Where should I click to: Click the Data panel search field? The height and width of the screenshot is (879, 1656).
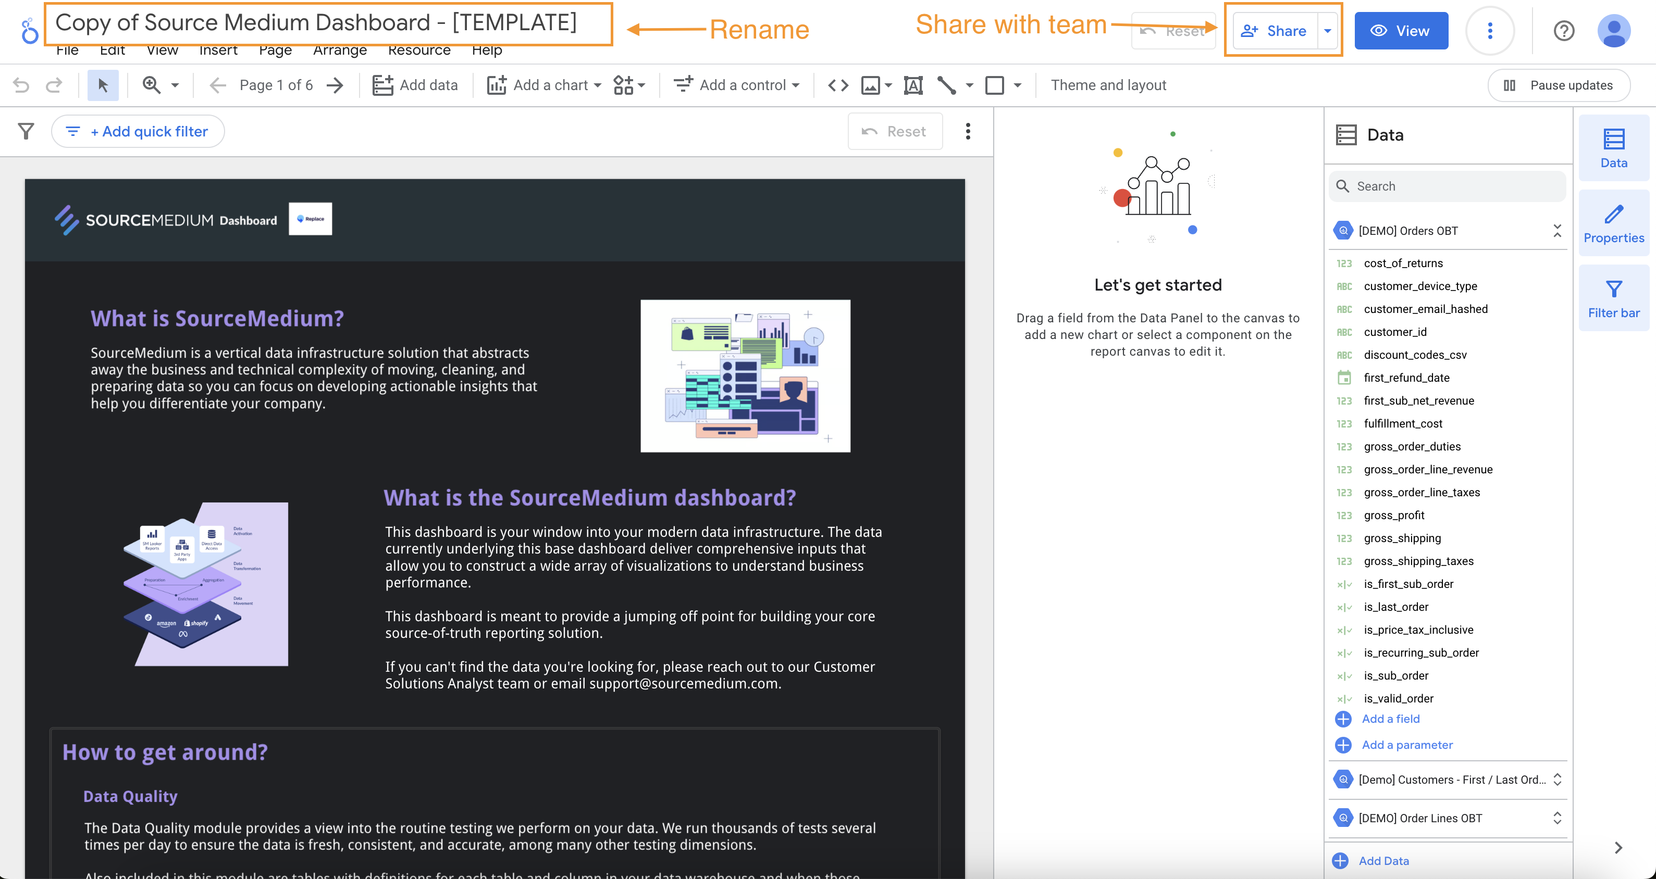[x=1447, y=186]
